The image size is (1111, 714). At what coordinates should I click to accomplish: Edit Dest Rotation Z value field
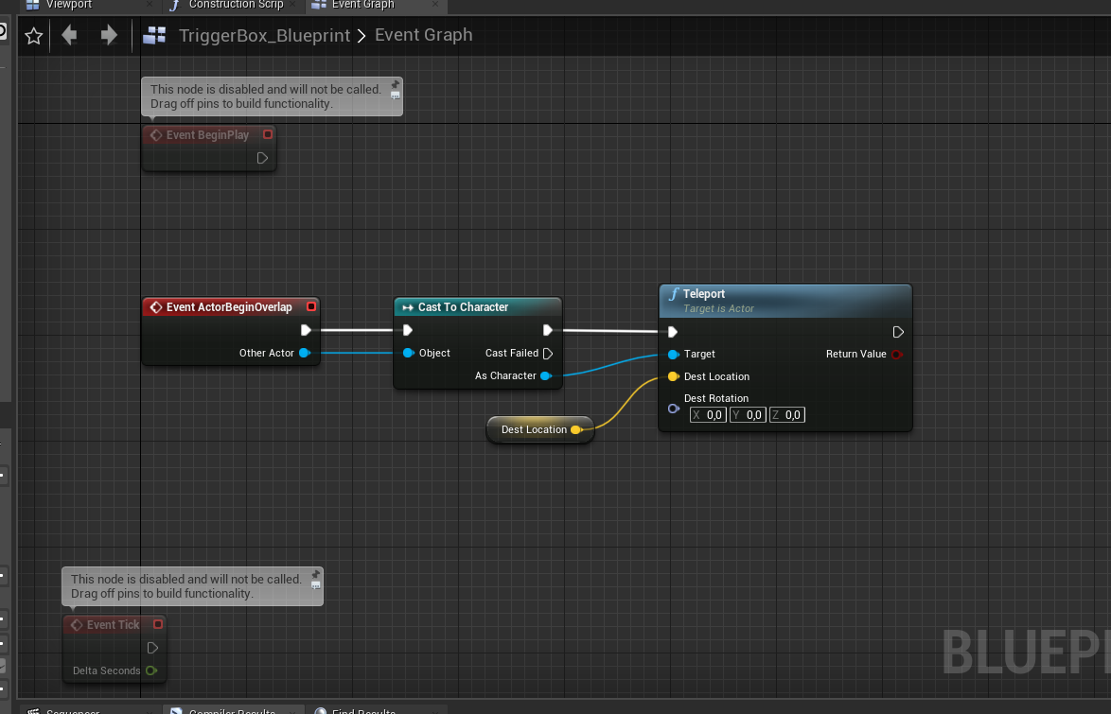[787, 415]
